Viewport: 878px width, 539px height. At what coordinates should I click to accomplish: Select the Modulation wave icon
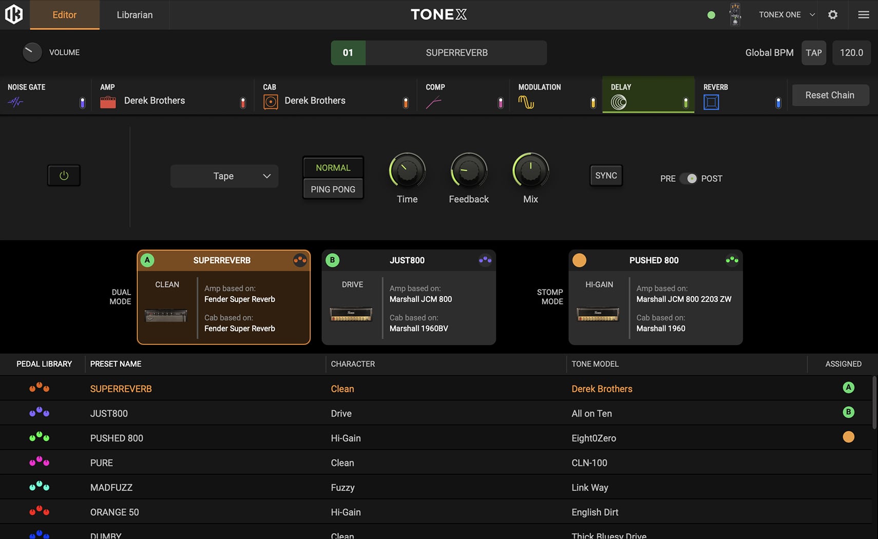pos(526,102)
